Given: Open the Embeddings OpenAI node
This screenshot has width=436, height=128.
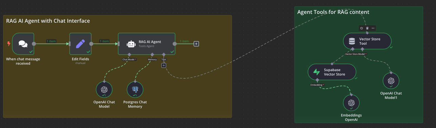Looking at the screenshot, I should [x=351, y=103].
